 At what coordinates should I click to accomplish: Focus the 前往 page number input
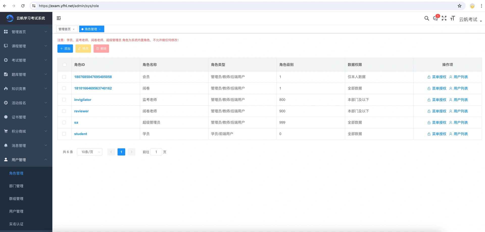[x=156, y=152]
